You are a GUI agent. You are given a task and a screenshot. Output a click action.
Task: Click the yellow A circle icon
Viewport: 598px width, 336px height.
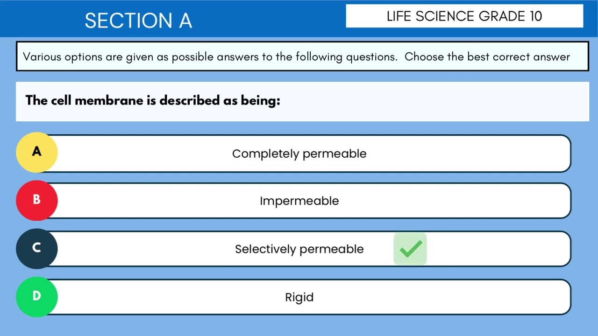[36, 152]
